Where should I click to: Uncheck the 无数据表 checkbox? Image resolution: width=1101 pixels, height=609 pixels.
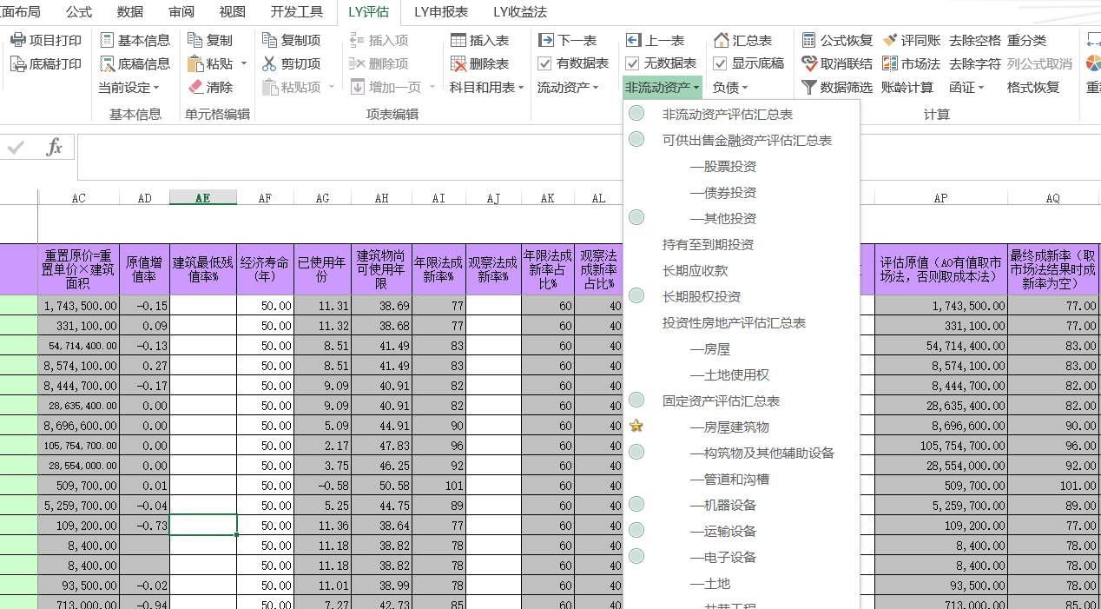tap(632, 63)
